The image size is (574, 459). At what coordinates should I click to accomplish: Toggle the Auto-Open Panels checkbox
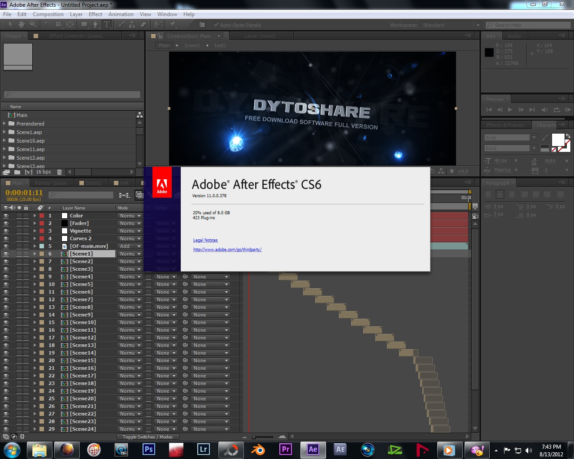[x=216, y=25]
